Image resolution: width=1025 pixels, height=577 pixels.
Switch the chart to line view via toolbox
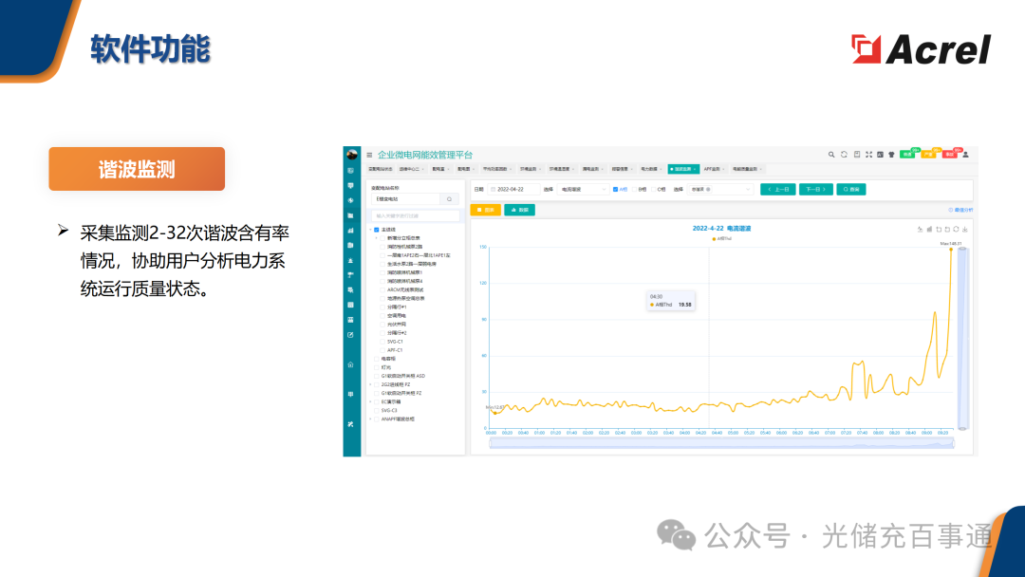click(x=921, y=230)
